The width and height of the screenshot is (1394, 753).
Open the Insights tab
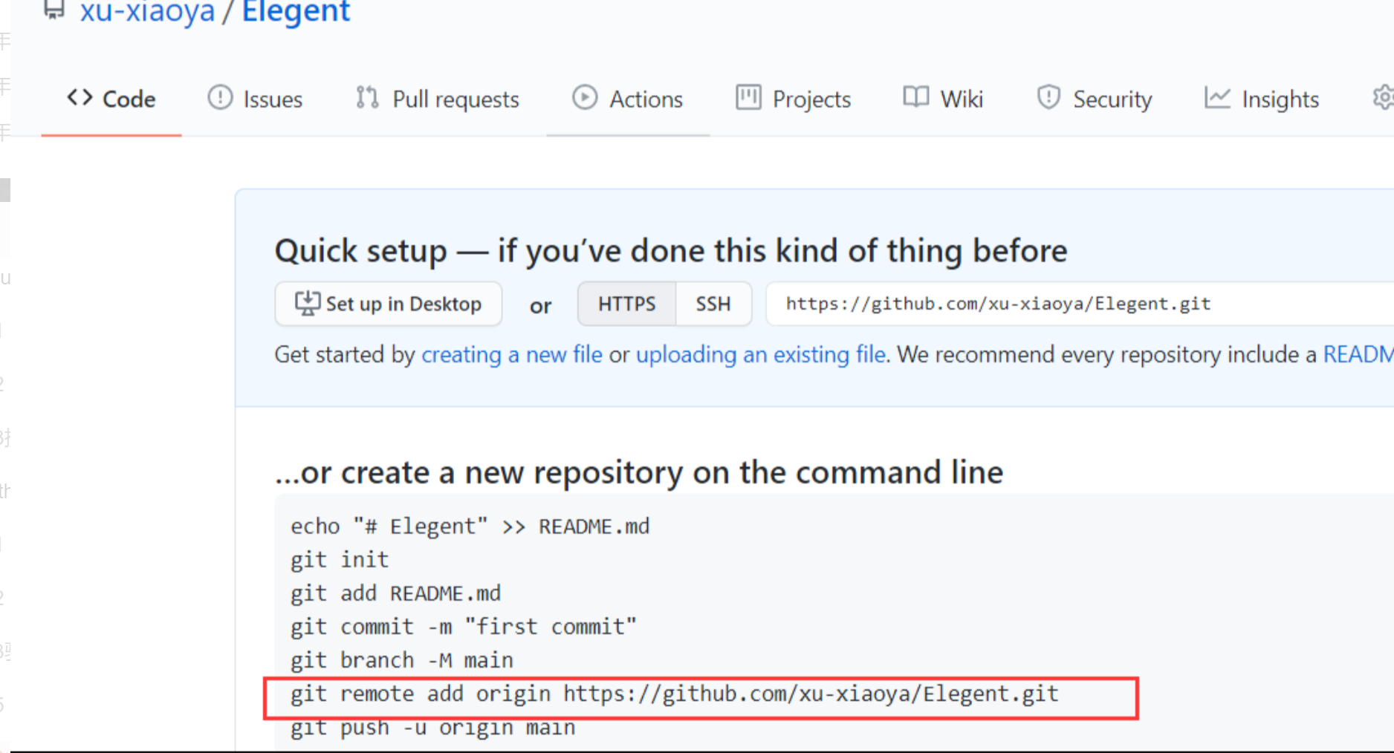click(1261, 99)
